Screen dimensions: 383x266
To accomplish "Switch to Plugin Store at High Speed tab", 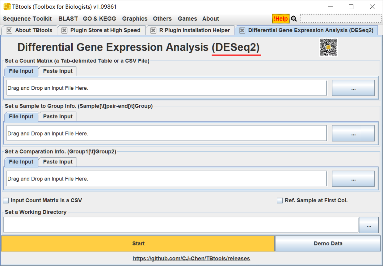I will pos(105,30).
